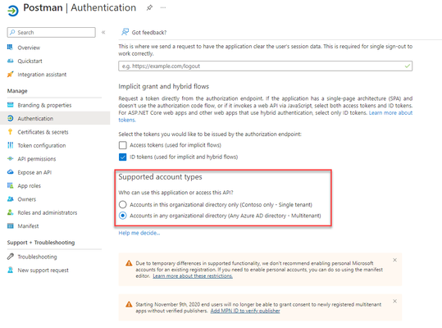Collapse the sidebar with double chevron
The width and height of the screenshot is (442, 328).
pyautogui.click(x=103, y=33)
